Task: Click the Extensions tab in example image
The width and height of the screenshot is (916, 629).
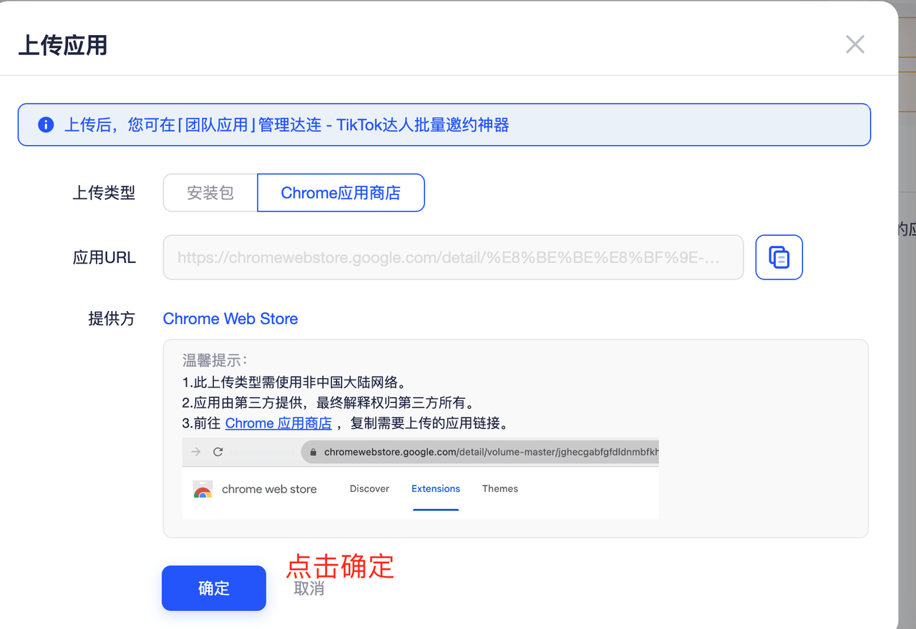Action: pyautogui.click(x=436, y=489)
